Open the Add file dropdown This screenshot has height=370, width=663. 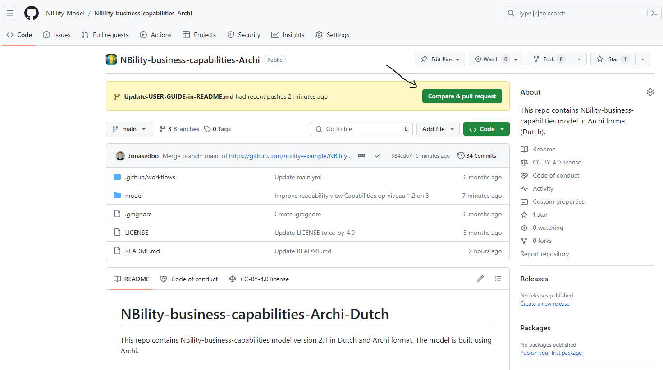click(x=438, y=129)
